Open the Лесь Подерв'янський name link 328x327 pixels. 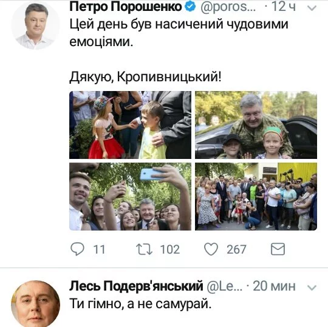(136, 286)
